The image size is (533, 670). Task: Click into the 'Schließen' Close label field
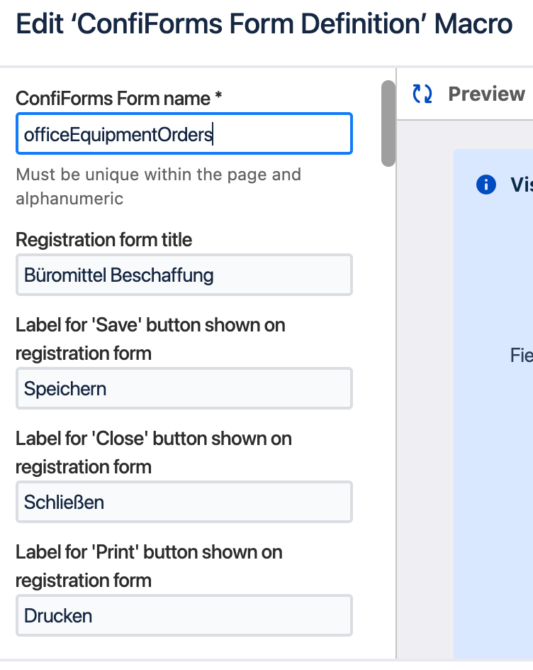click(x=184, y=502)
